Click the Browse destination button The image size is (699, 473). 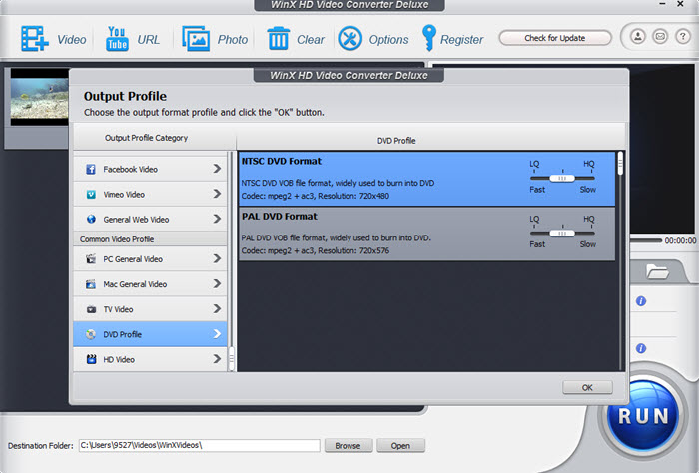[349, 445]
